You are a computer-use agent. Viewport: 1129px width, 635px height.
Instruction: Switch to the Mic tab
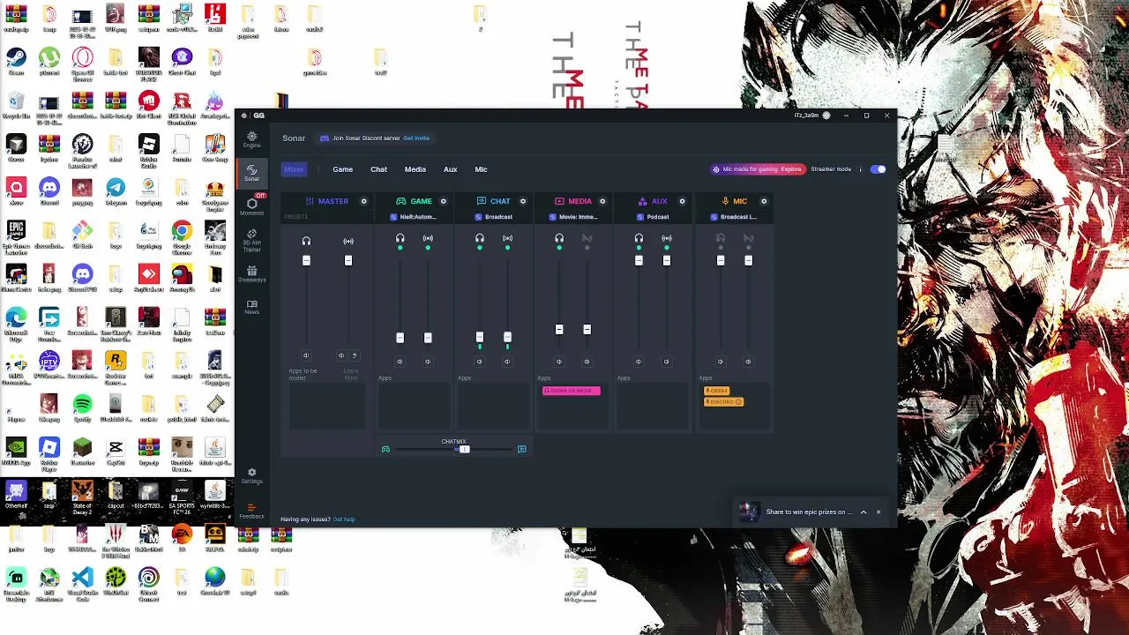click(x=481, y=169)
